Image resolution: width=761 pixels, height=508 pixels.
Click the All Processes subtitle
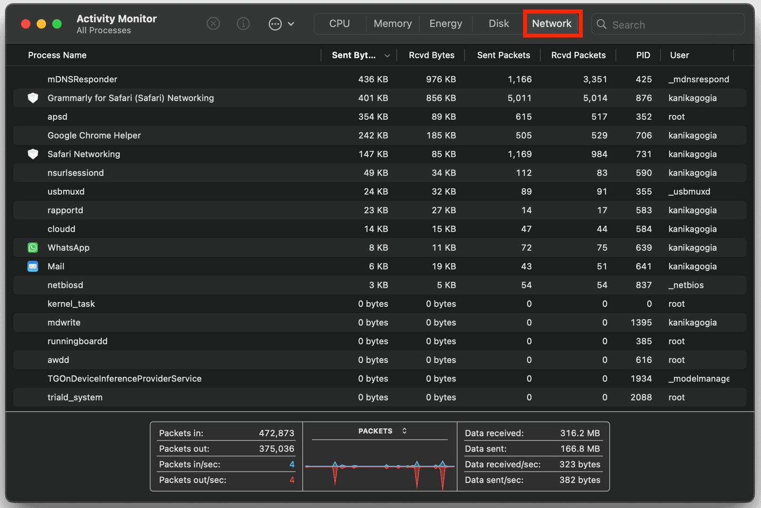tap(104, 30)
